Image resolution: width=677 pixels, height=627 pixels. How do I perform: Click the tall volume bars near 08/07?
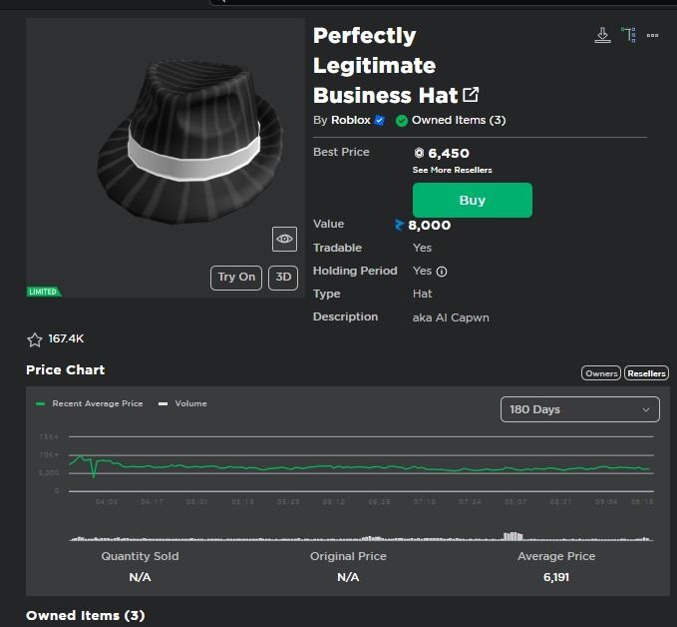[512, 536]
